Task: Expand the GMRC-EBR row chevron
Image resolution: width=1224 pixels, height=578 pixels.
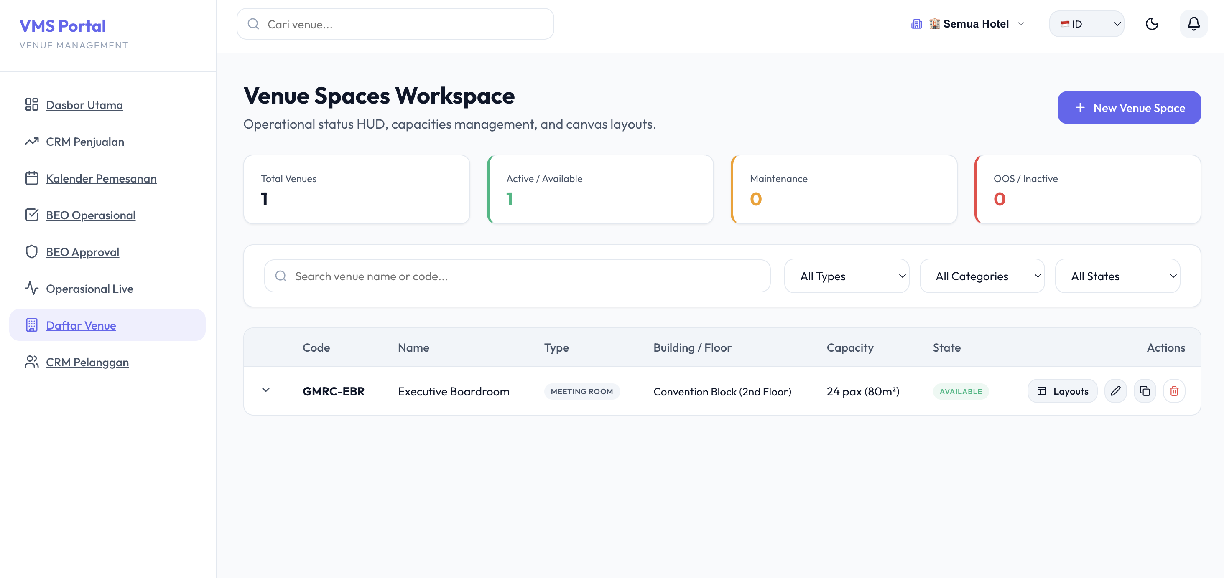Action: coord(266,390)
